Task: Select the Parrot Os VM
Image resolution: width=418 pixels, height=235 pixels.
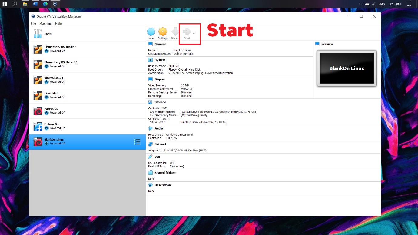Action: [88, 111]
